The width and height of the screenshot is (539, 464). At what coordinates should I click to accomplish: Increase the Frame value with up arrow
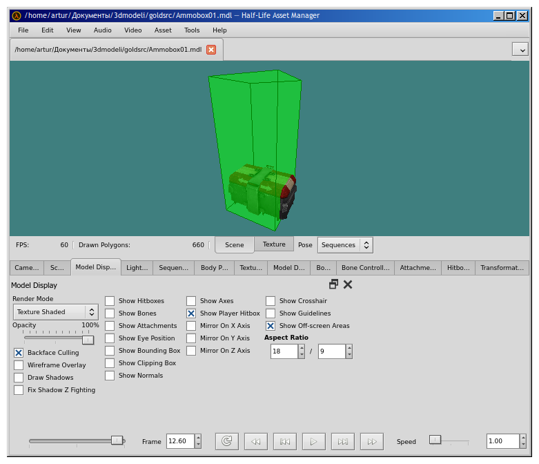pyautogui.click(x=198, y=438)
